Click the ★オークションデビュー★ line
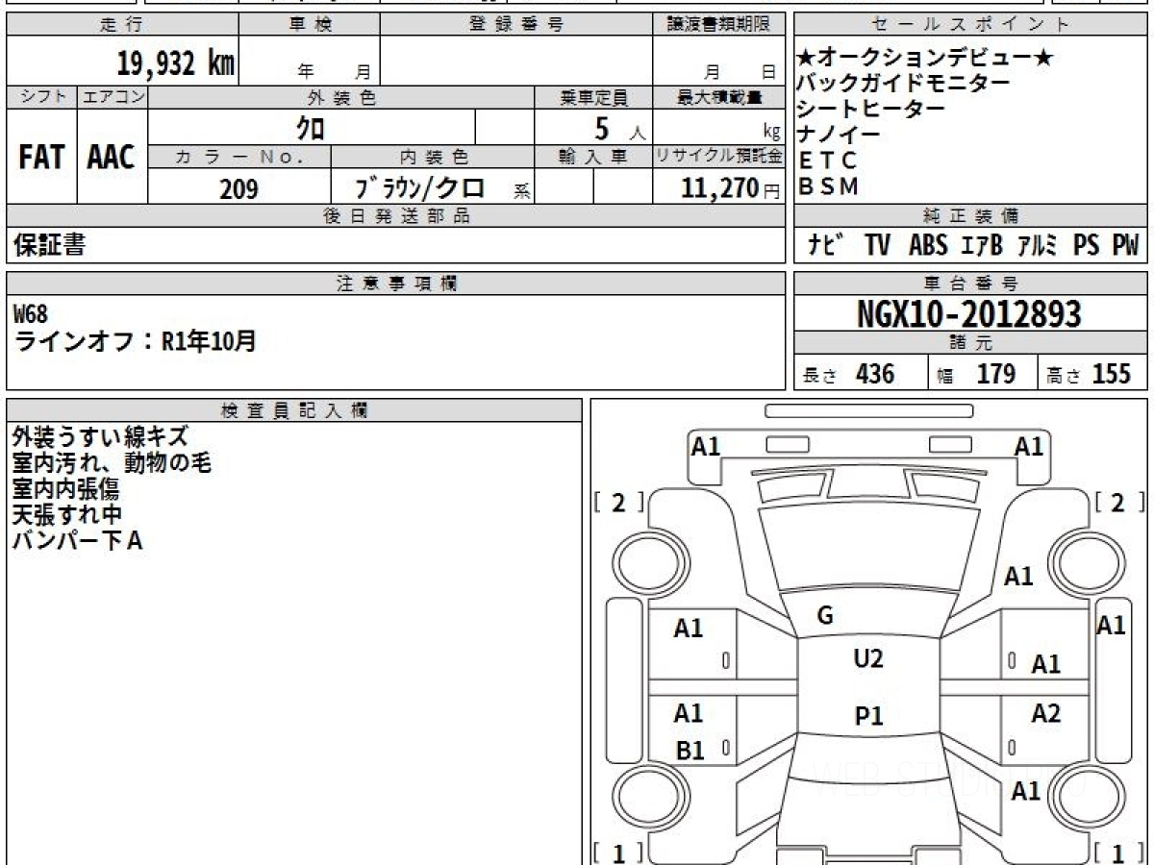Image resolution: width=1154 pixels, height=865 pixels. pos(926,59)
